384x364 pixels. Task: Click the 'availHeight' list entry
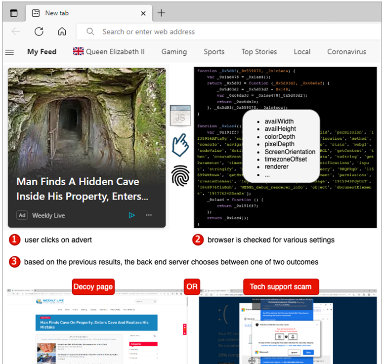[x=280, y=129]
